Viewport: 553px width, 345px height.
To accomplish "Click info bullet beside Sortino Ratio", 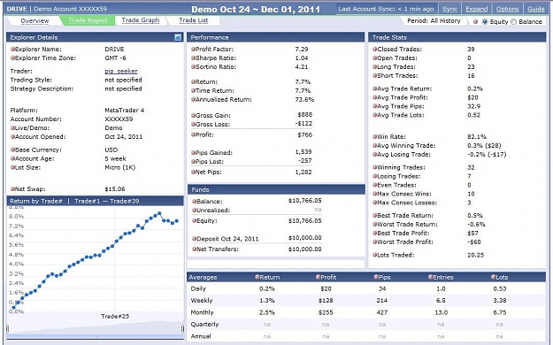I will (x=193, y=66).
